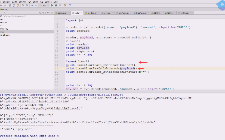225x140 pixels.
Task: Open the Window menu
Action: pos(48,2)
